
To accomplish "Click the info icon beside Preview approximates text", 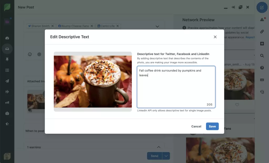I will (x=184, y=28).
